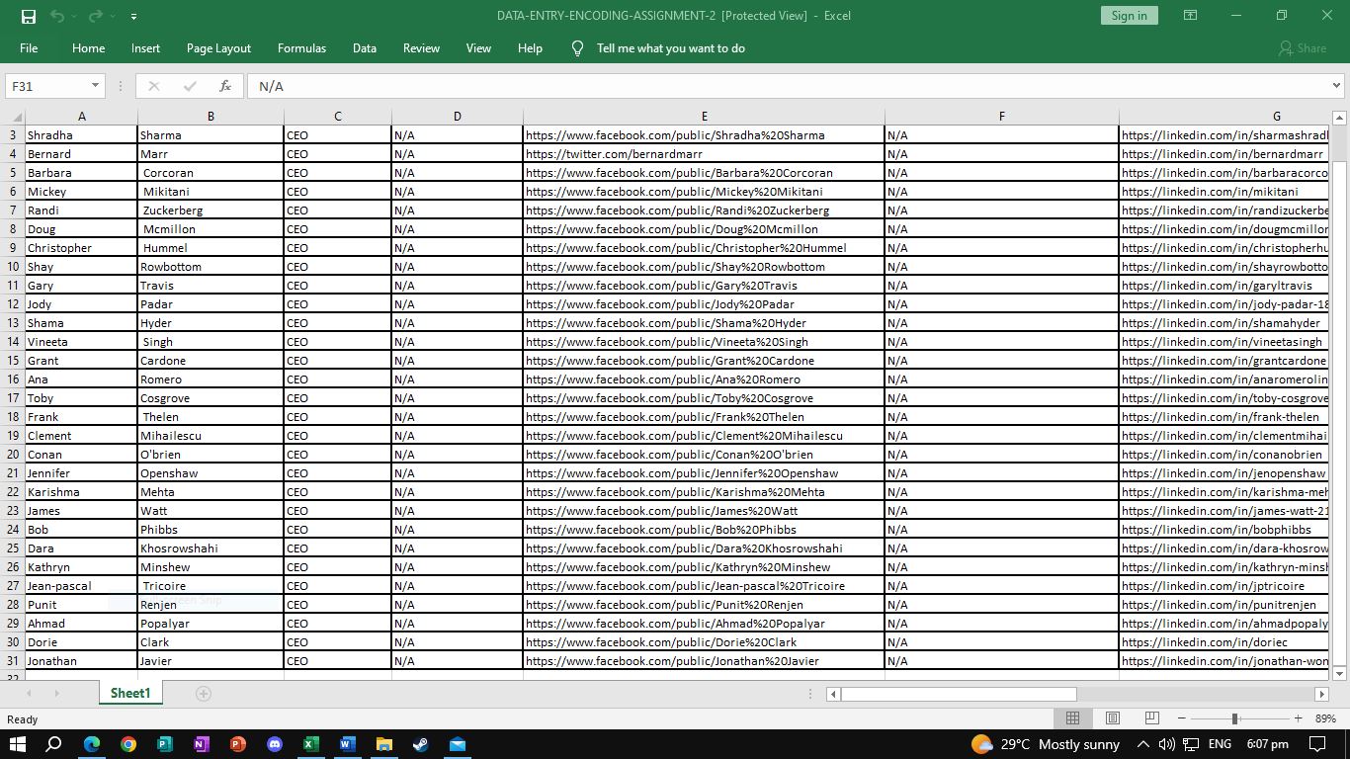Click the Sign in button
The height and width of the screenshot is (759, 1350).
[1129, 16]
